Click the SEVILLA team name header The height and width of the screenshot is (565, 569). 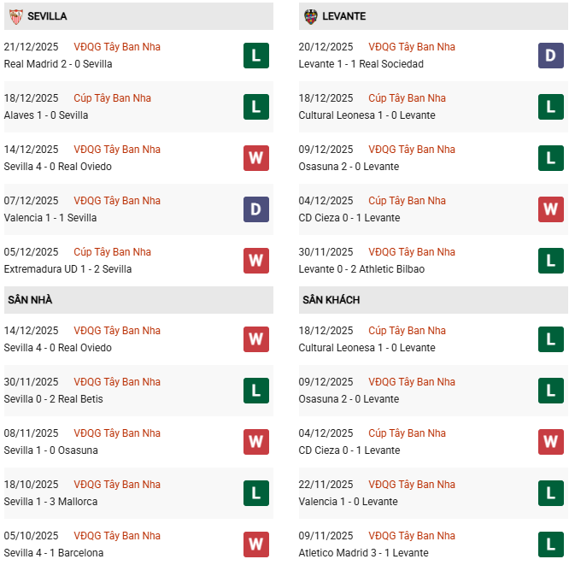[x=47, y=16]
